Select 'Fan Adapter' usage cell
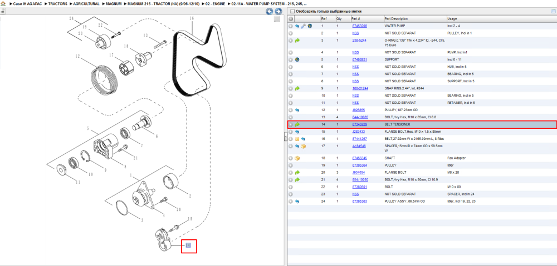This screenshot has height=266, width=557. 456,158
